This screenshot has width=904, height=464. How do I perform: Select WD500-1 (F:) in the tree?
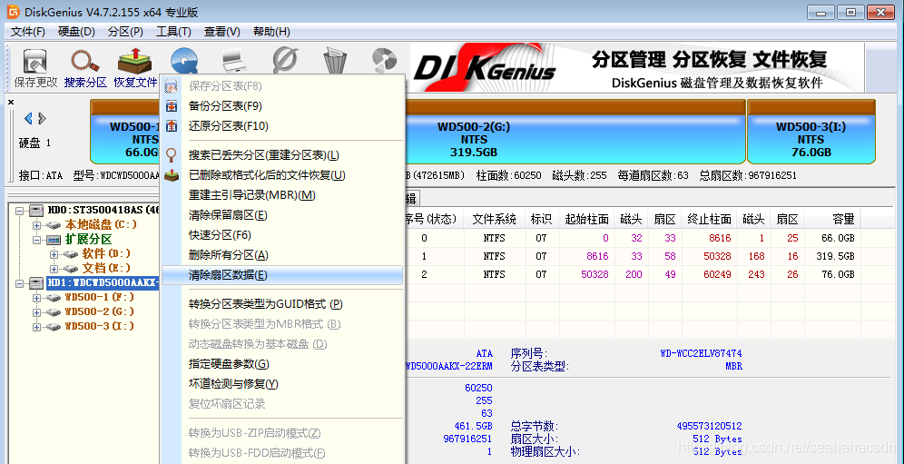coord(99,297)
